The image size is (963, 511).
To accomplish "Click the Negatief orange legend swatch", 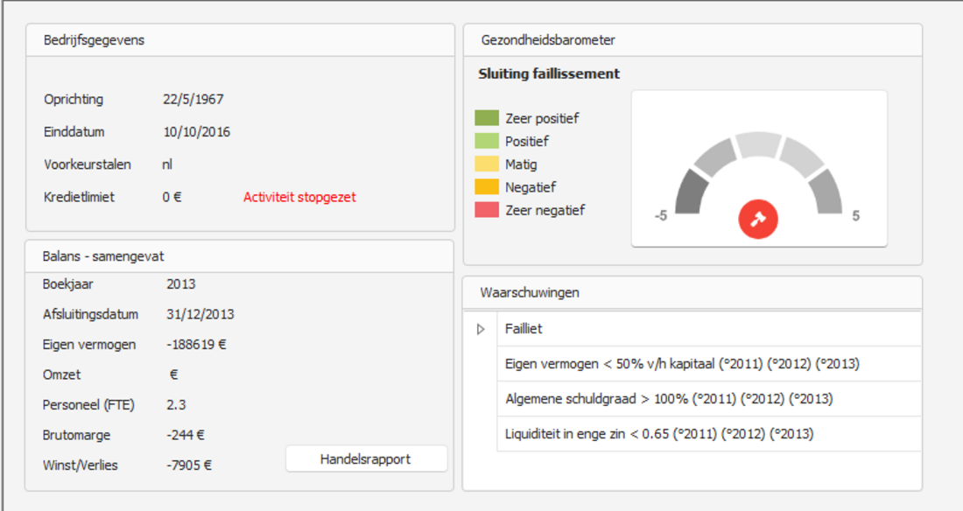I will (x=487, y=186).
